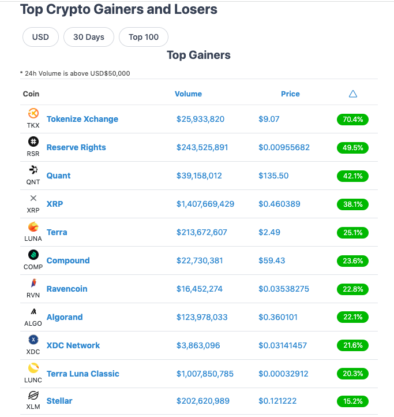
Task: Click the XDC Network coin logo
Action: 33,340
